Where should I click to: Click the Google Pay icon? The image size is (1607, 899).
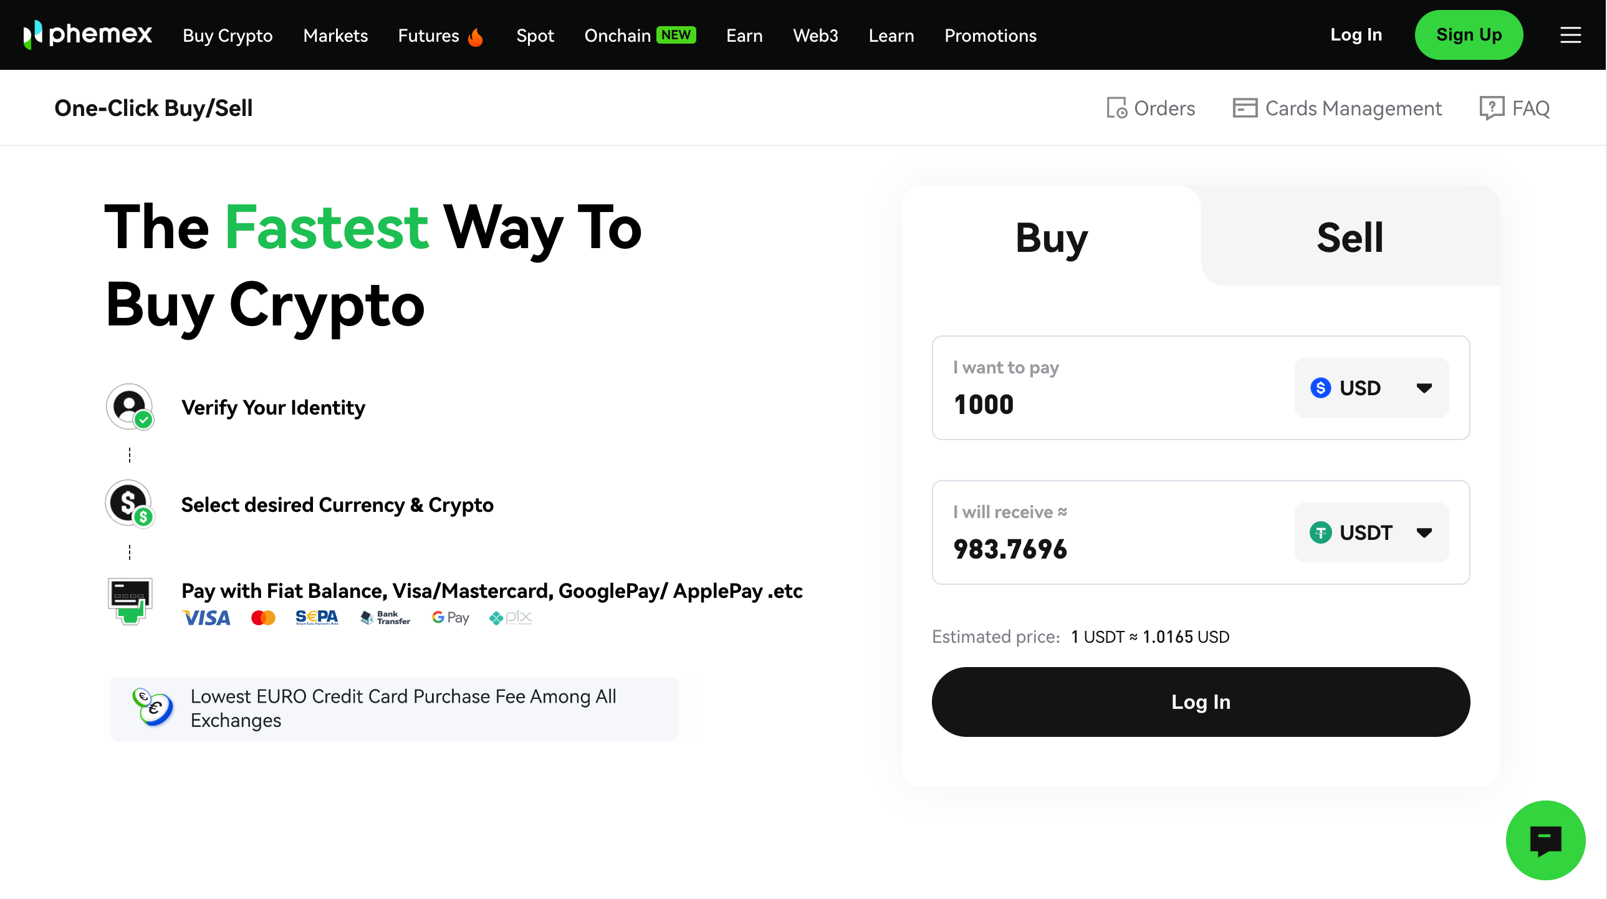(451, 618)
